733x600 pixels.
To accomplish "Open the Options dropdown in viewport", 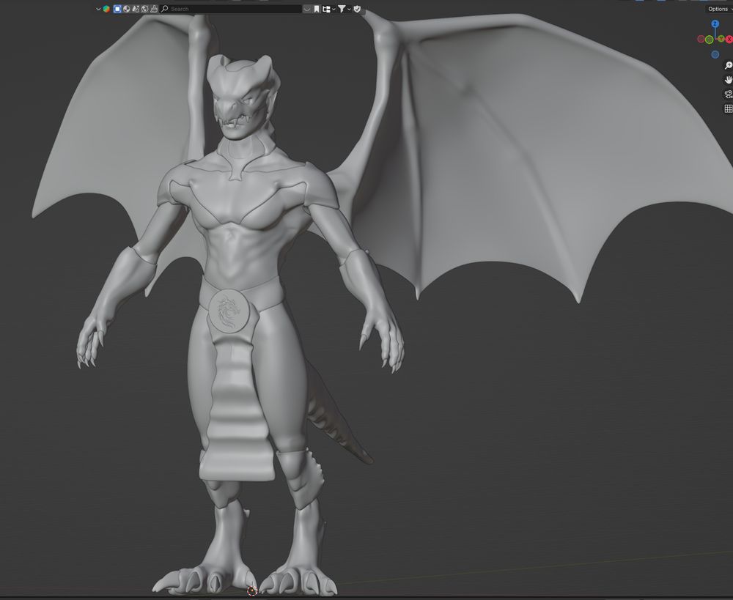I will tap(719, 9).
